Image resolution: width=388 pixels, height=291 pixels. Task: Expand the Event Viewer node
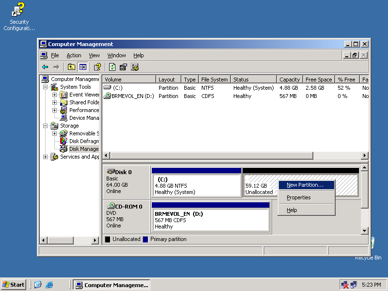coord(54,95)
